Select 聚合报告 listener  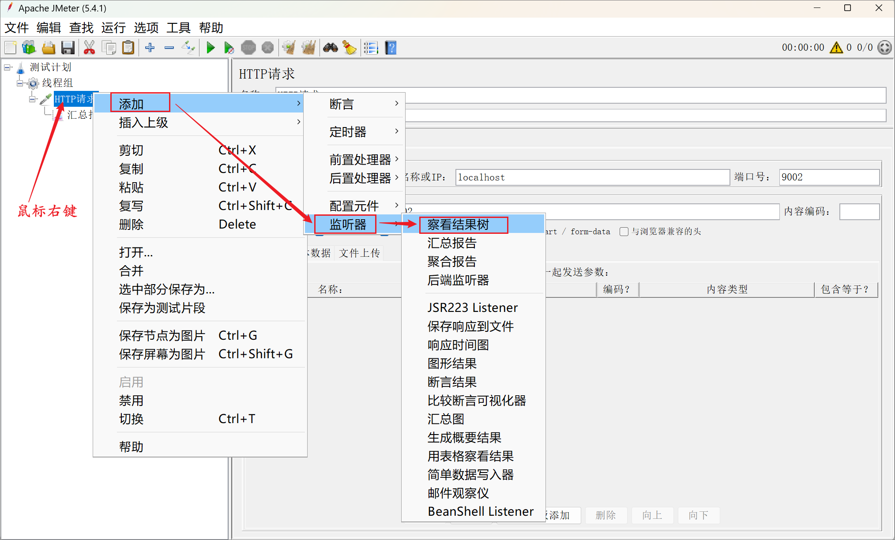(x=473, y=262)
